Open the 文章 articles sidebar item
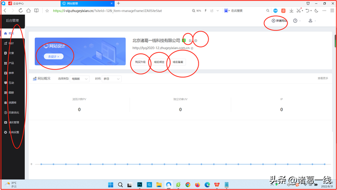Image resolution: width=337 pixels, height=190 pixels. (x=12, y=53)
